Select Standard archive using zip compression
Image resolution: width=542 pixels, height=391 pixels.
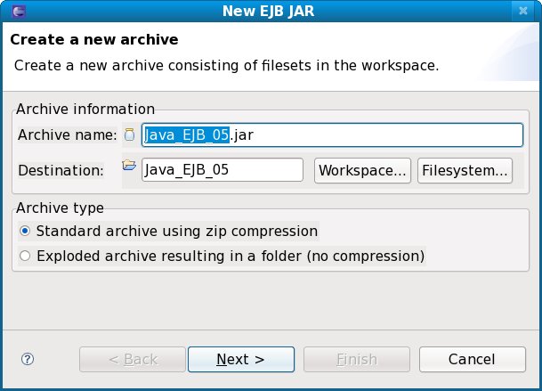click(x=25, y=231)
